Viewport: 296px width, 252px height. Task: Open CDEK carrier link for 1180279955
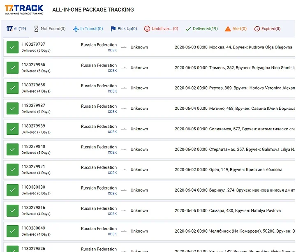click(112, 71)
